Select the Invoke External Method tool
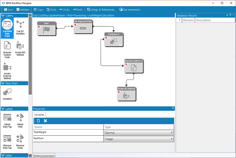Image resolution: width=236 pixels, height=158 pixels. click(7, 70)
